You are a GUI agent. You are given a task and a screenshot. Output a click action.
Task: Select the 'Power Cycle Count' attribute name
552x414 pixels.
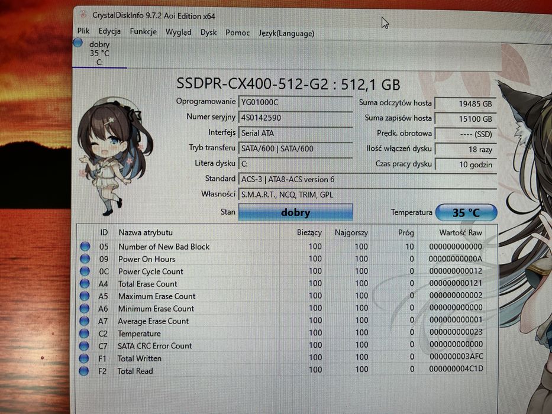pyautogui.click(x=151, y=271)
